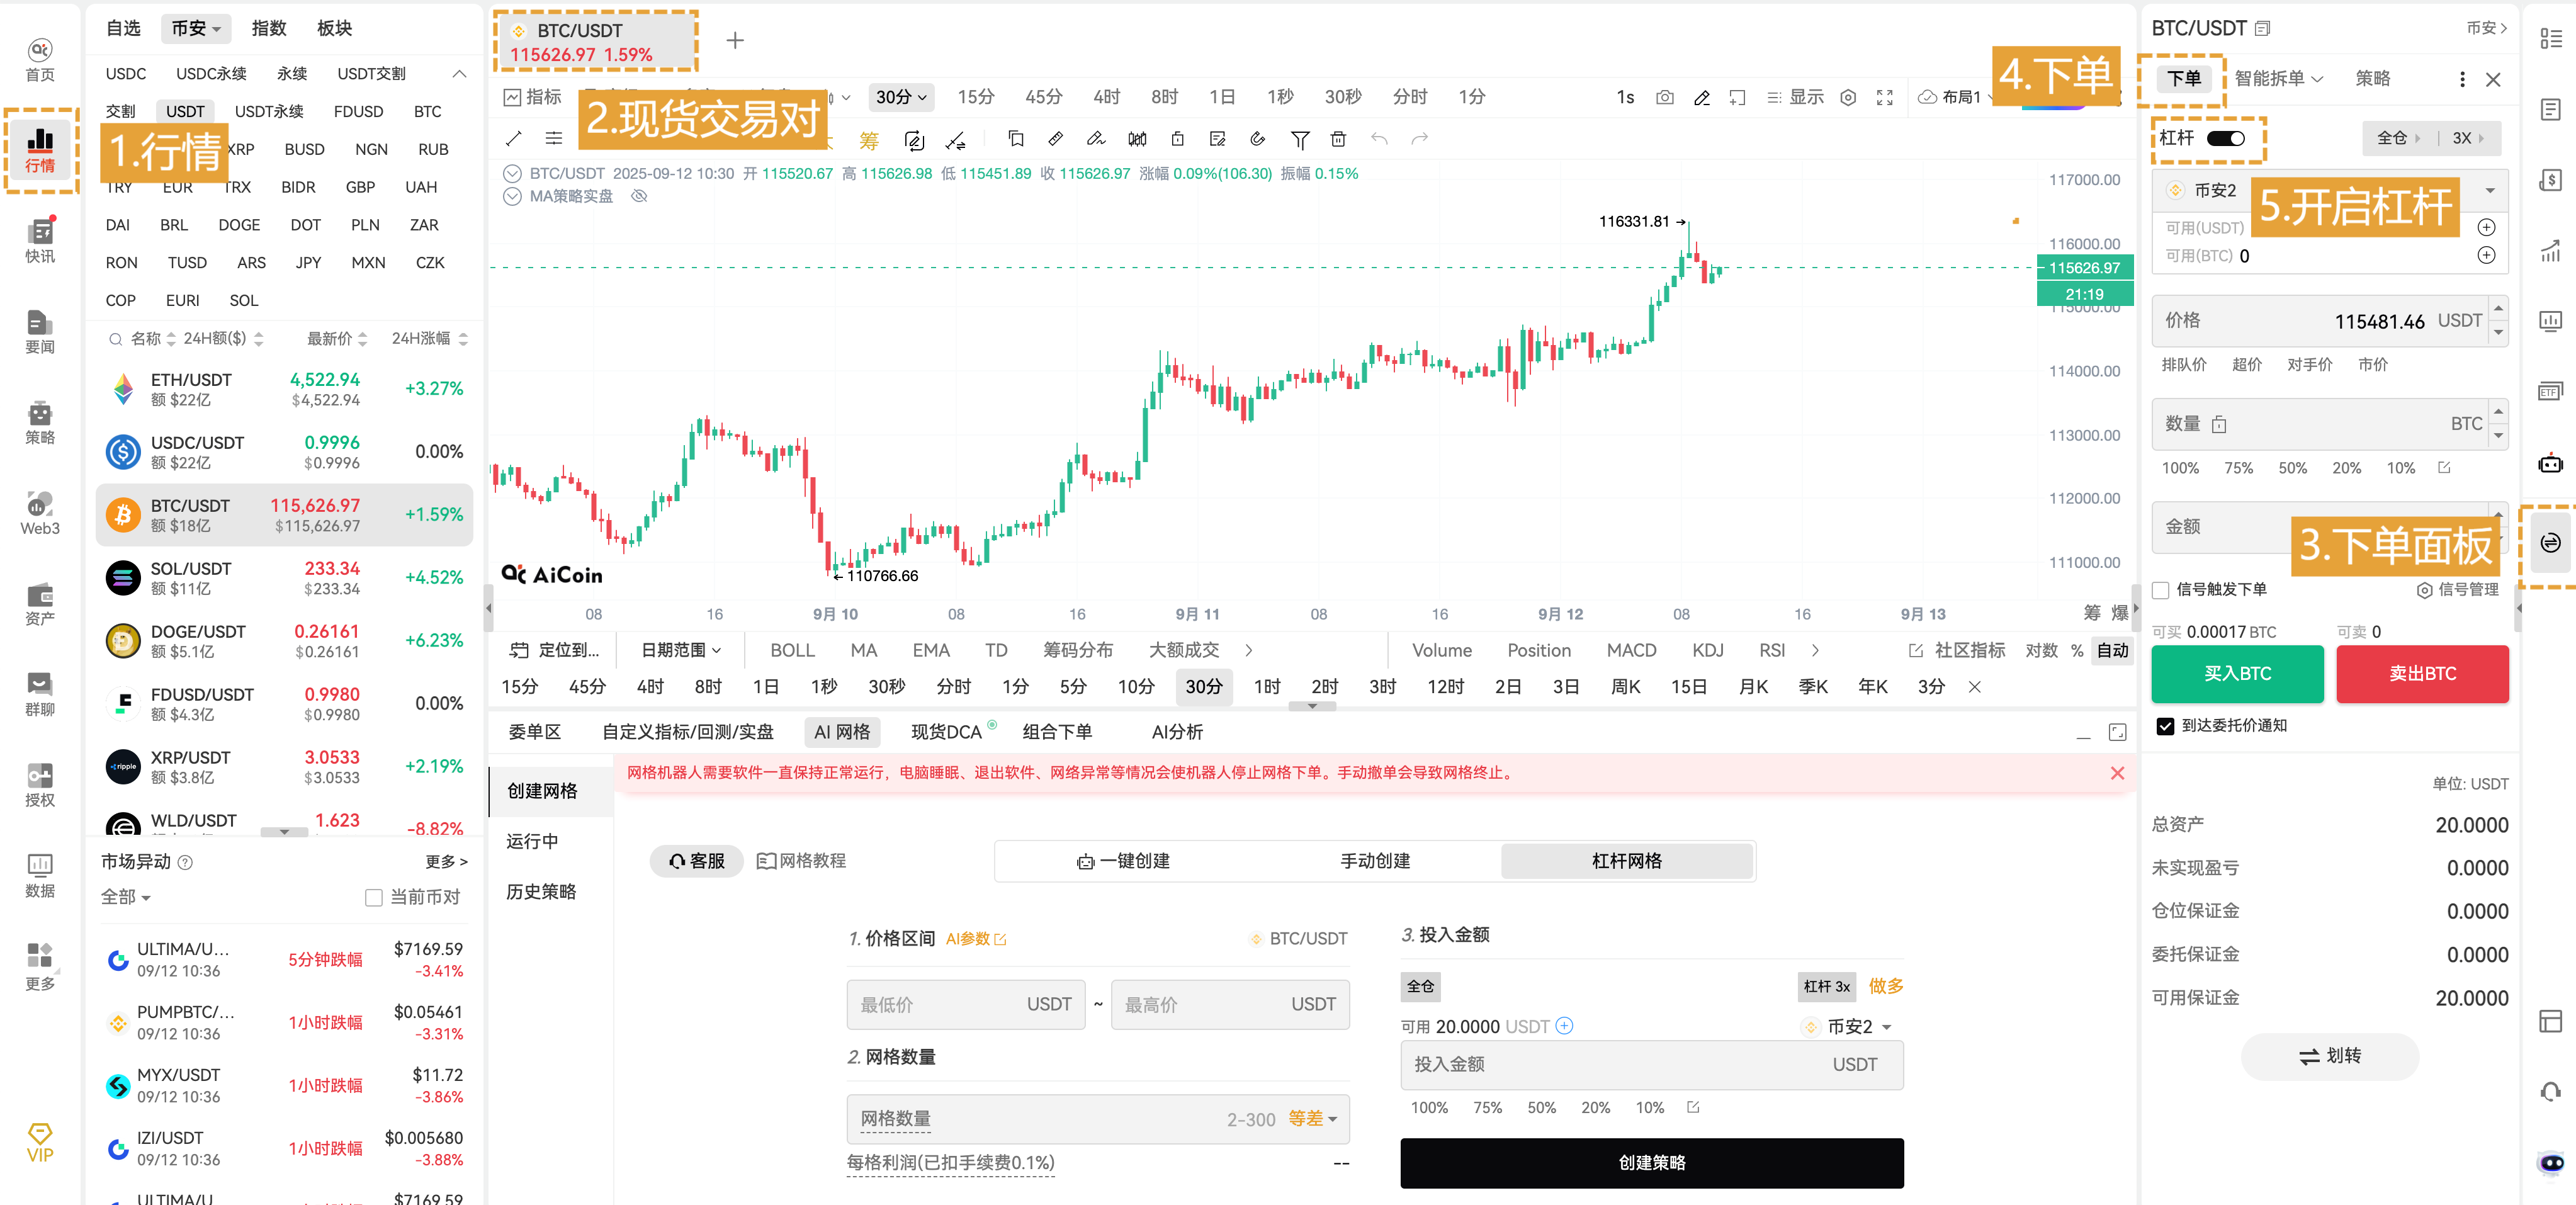Open the 群聊 group chat icon
This screenshot has width=2576, height=1205.
39,695
